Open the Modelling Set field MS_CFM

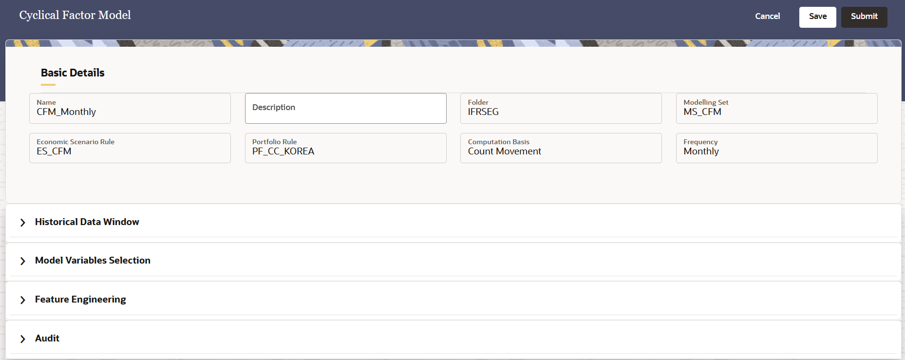(x=776, y=108)
